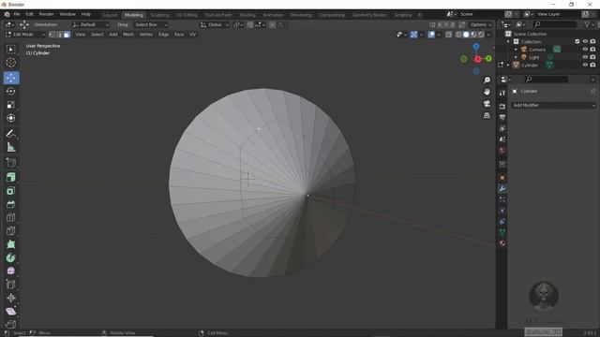The image size is (600, 337).
Task: Expand Cylinder row in outliner
Action: click(x=508, y=66)
